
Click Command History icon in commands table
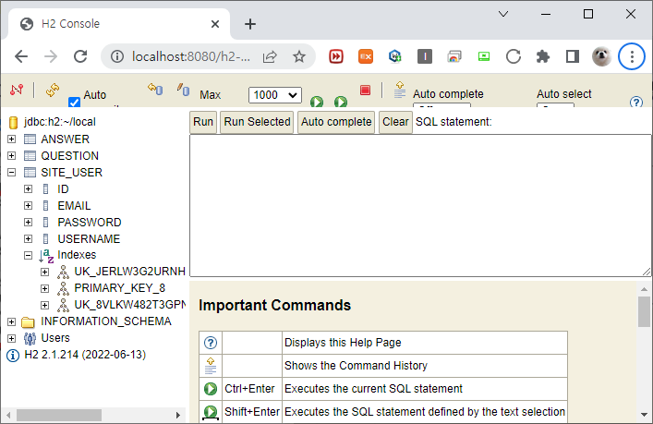[211, 366]
